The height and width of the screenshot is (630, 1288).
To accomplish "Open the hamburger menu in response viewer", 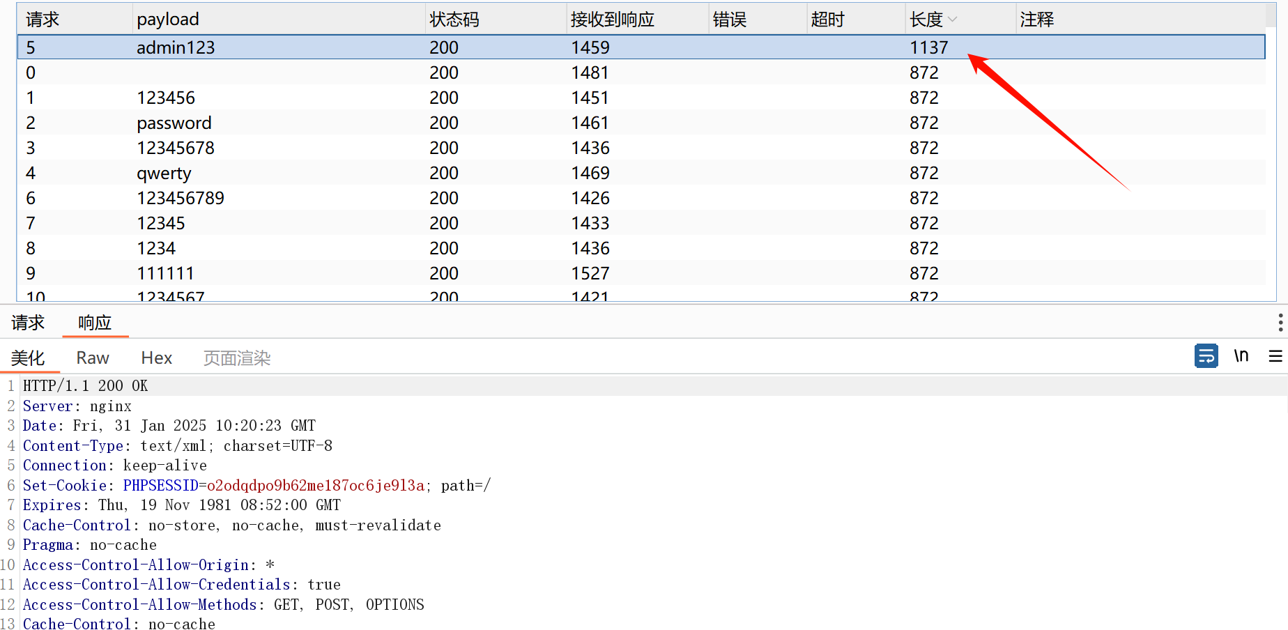I will (x=1275, y=356).
